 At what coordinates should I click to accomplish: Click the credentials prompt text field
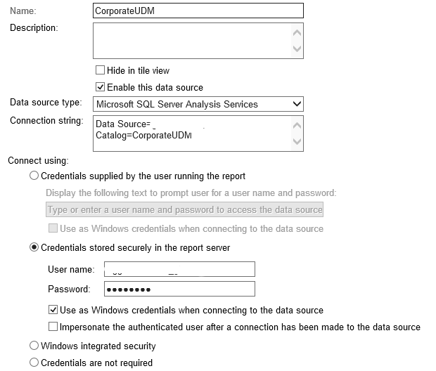coord(184,209)
